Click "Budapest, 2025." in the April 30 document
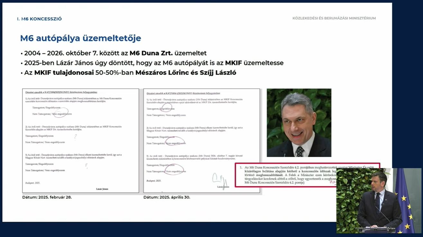This screenshot has height=237, width=423. 154,181
